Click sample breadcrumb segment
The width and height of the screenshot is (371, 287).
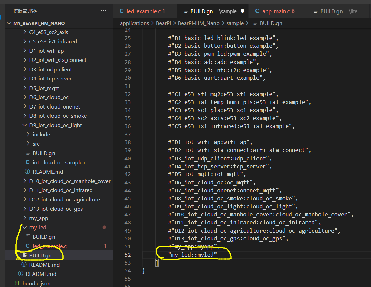(235, 23)
